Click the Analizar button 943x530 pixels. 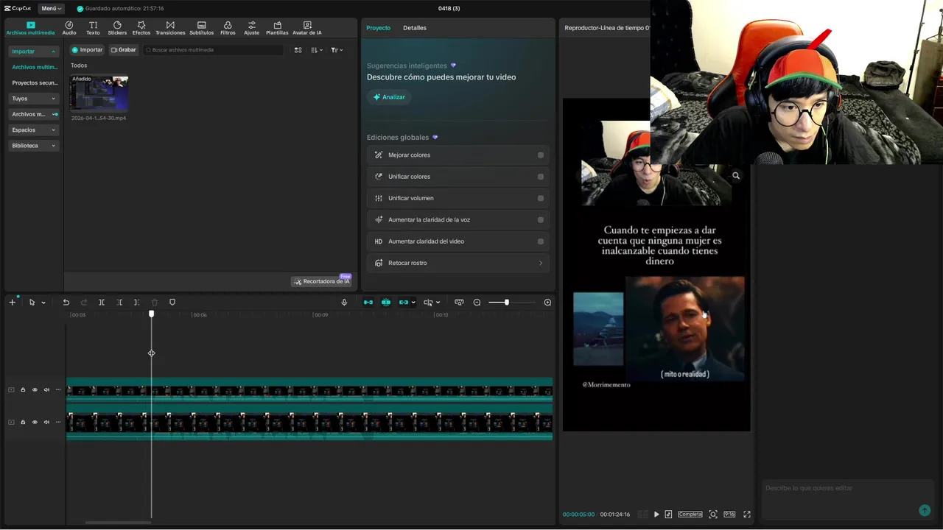click(389, 97)
